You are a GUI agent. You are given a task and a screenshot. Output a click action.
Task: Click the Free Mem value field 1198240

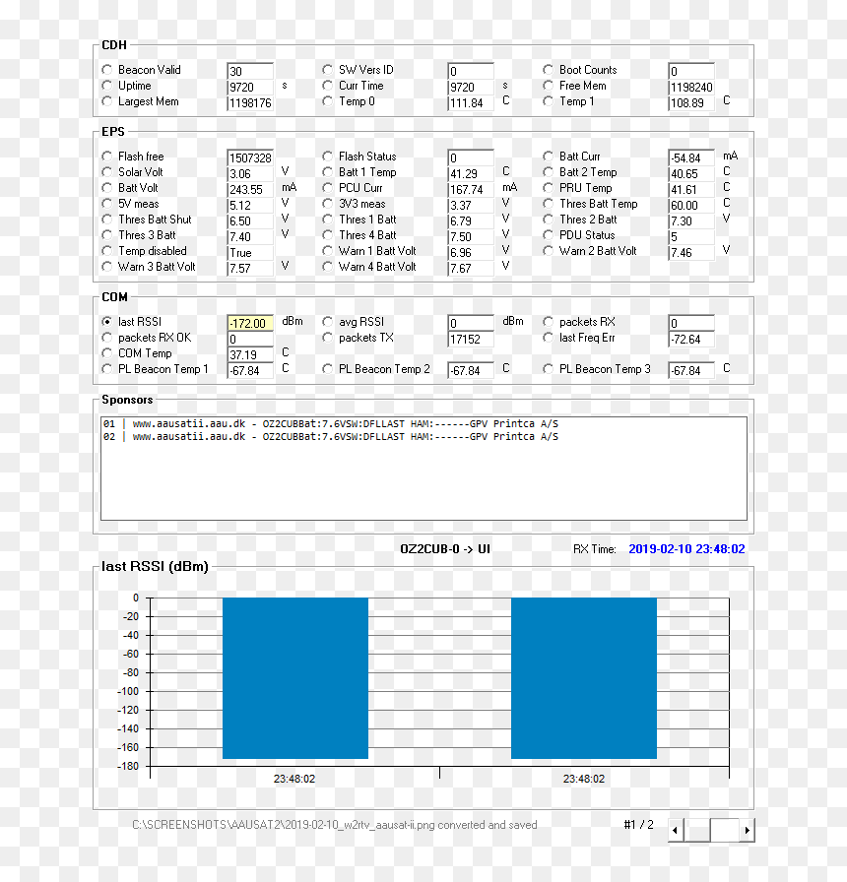click(x=691, y=87)
